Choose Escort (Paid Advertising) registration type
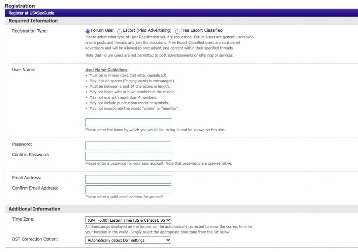Viewport: 358px width, 252px height. tap(120, 31)
